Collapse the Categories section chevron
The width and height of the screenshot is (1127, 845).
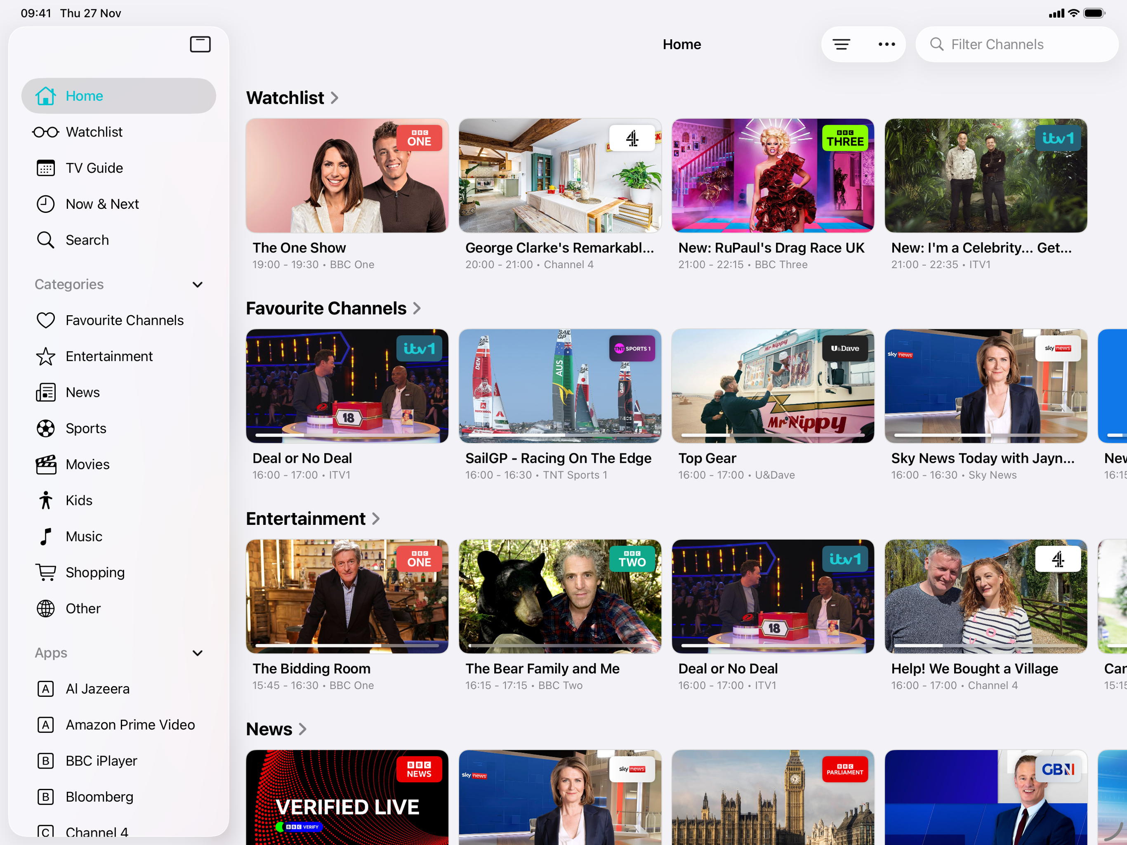pos(198,284)
